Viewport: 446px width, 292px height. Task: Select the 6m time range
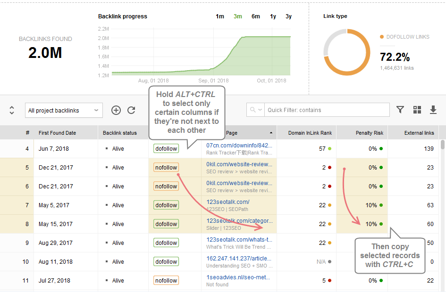[255, 16]
